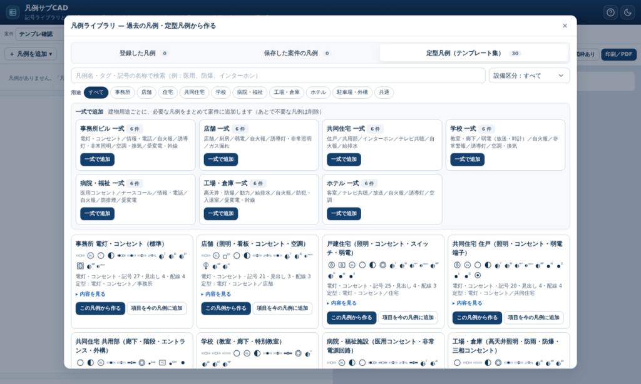
Task: Filter by 住宅 usage chip
Action: (x=168, y=93)
